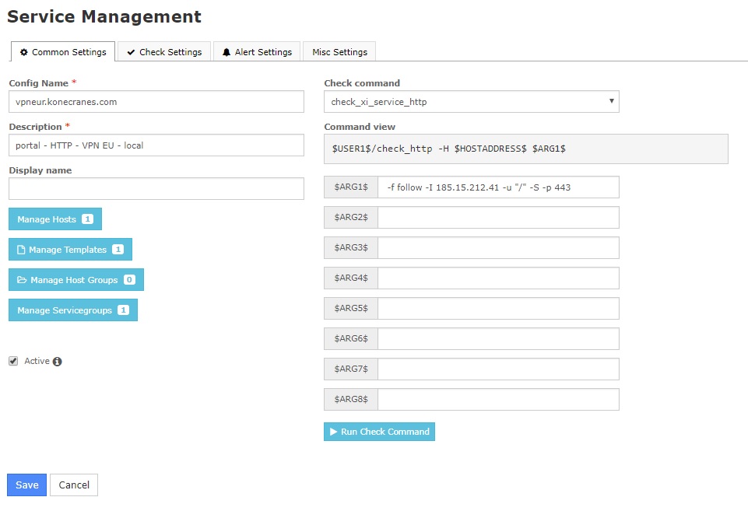The image size is (748, 518).
Task: Focus the Description text field
Action: pos(156,145)
